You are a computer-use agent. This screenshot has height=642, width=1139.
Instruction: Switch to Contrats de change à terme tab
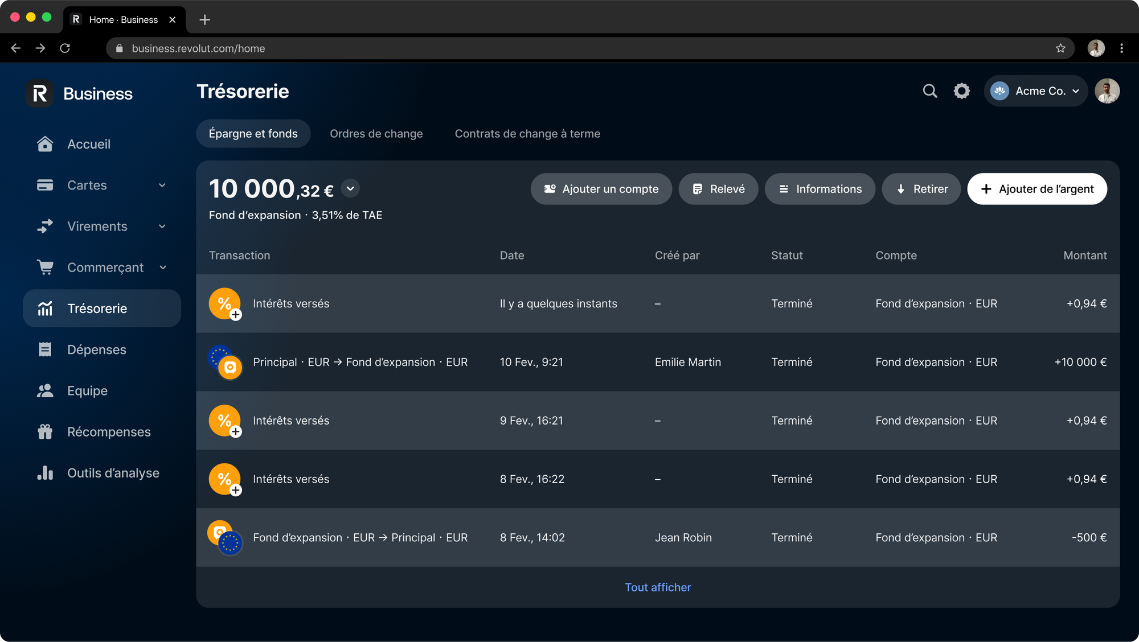point(527,134)
